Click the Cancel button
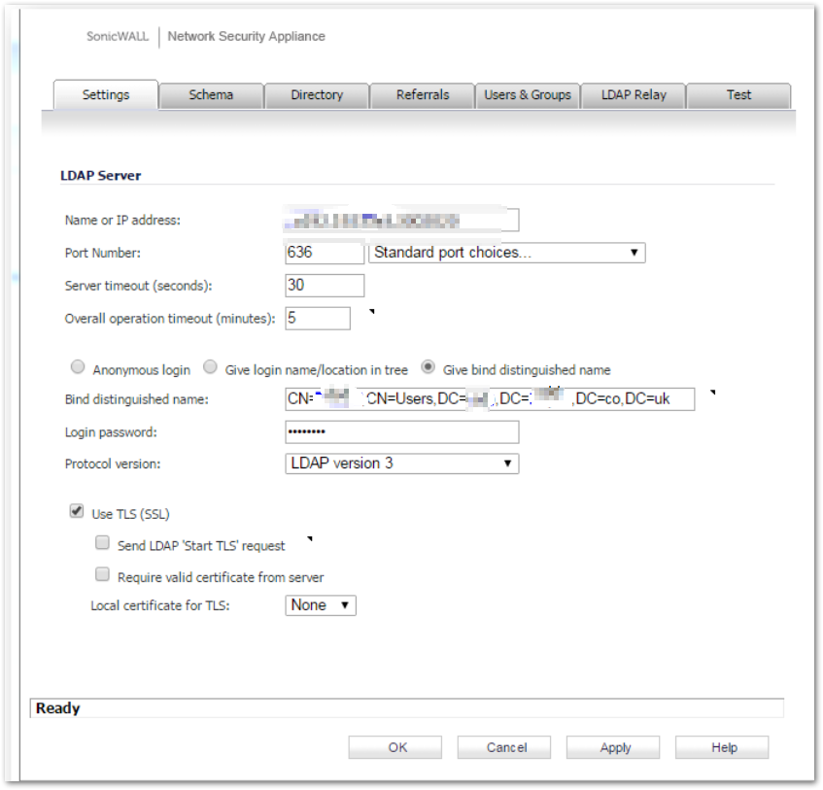Screen dimensions: 823x790 pos(506,747)
